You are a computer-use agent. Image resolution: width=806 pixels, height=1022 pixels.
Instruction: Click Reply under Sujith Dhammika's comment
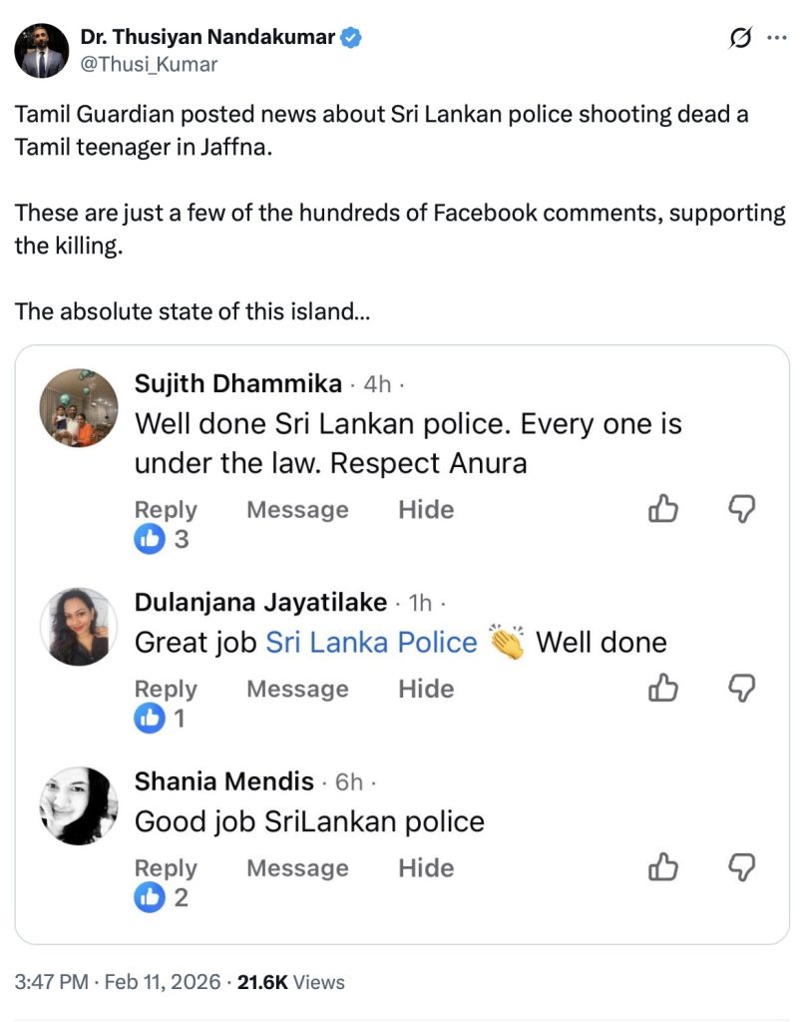(x=166, y=510)
